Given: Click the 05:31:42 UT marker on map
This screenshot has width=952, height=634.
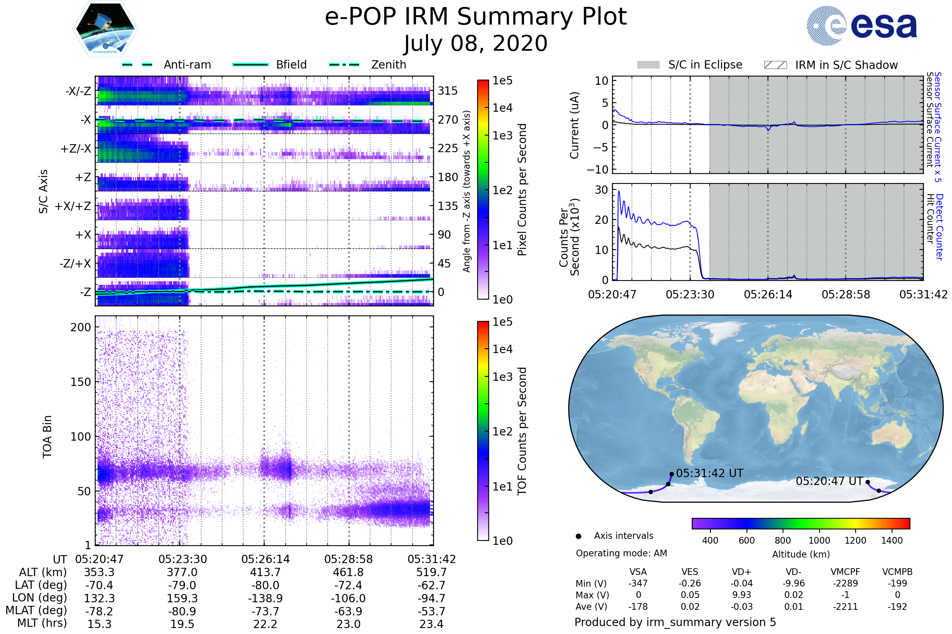Looking at the screenshot, I should tap(672, 474).
